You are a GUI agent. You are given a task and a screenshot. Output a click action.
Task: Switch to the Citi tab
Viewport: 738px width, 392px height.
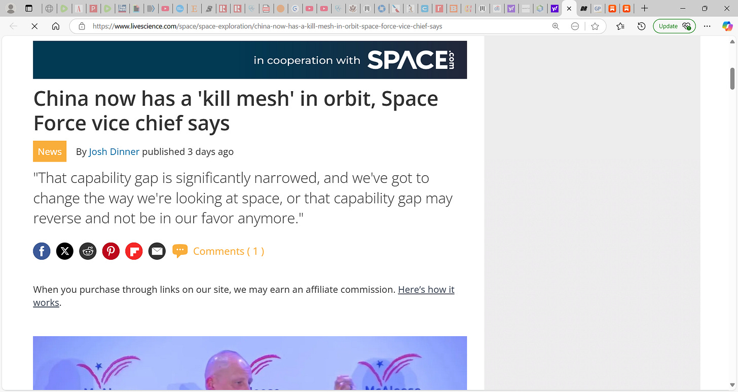click(x=497, y=9)
